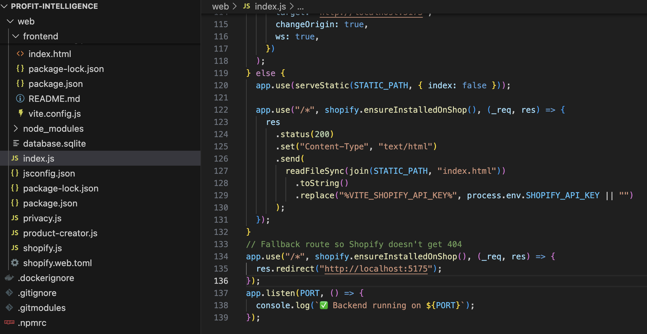Open vite.config.js file
Screen dimensions: 647x334
click(55, 114)
